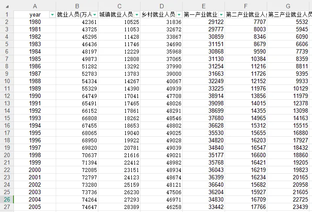Open the year column filter dropdown
This screenshot has height=212, width=312.
click(x=52, y=14)
